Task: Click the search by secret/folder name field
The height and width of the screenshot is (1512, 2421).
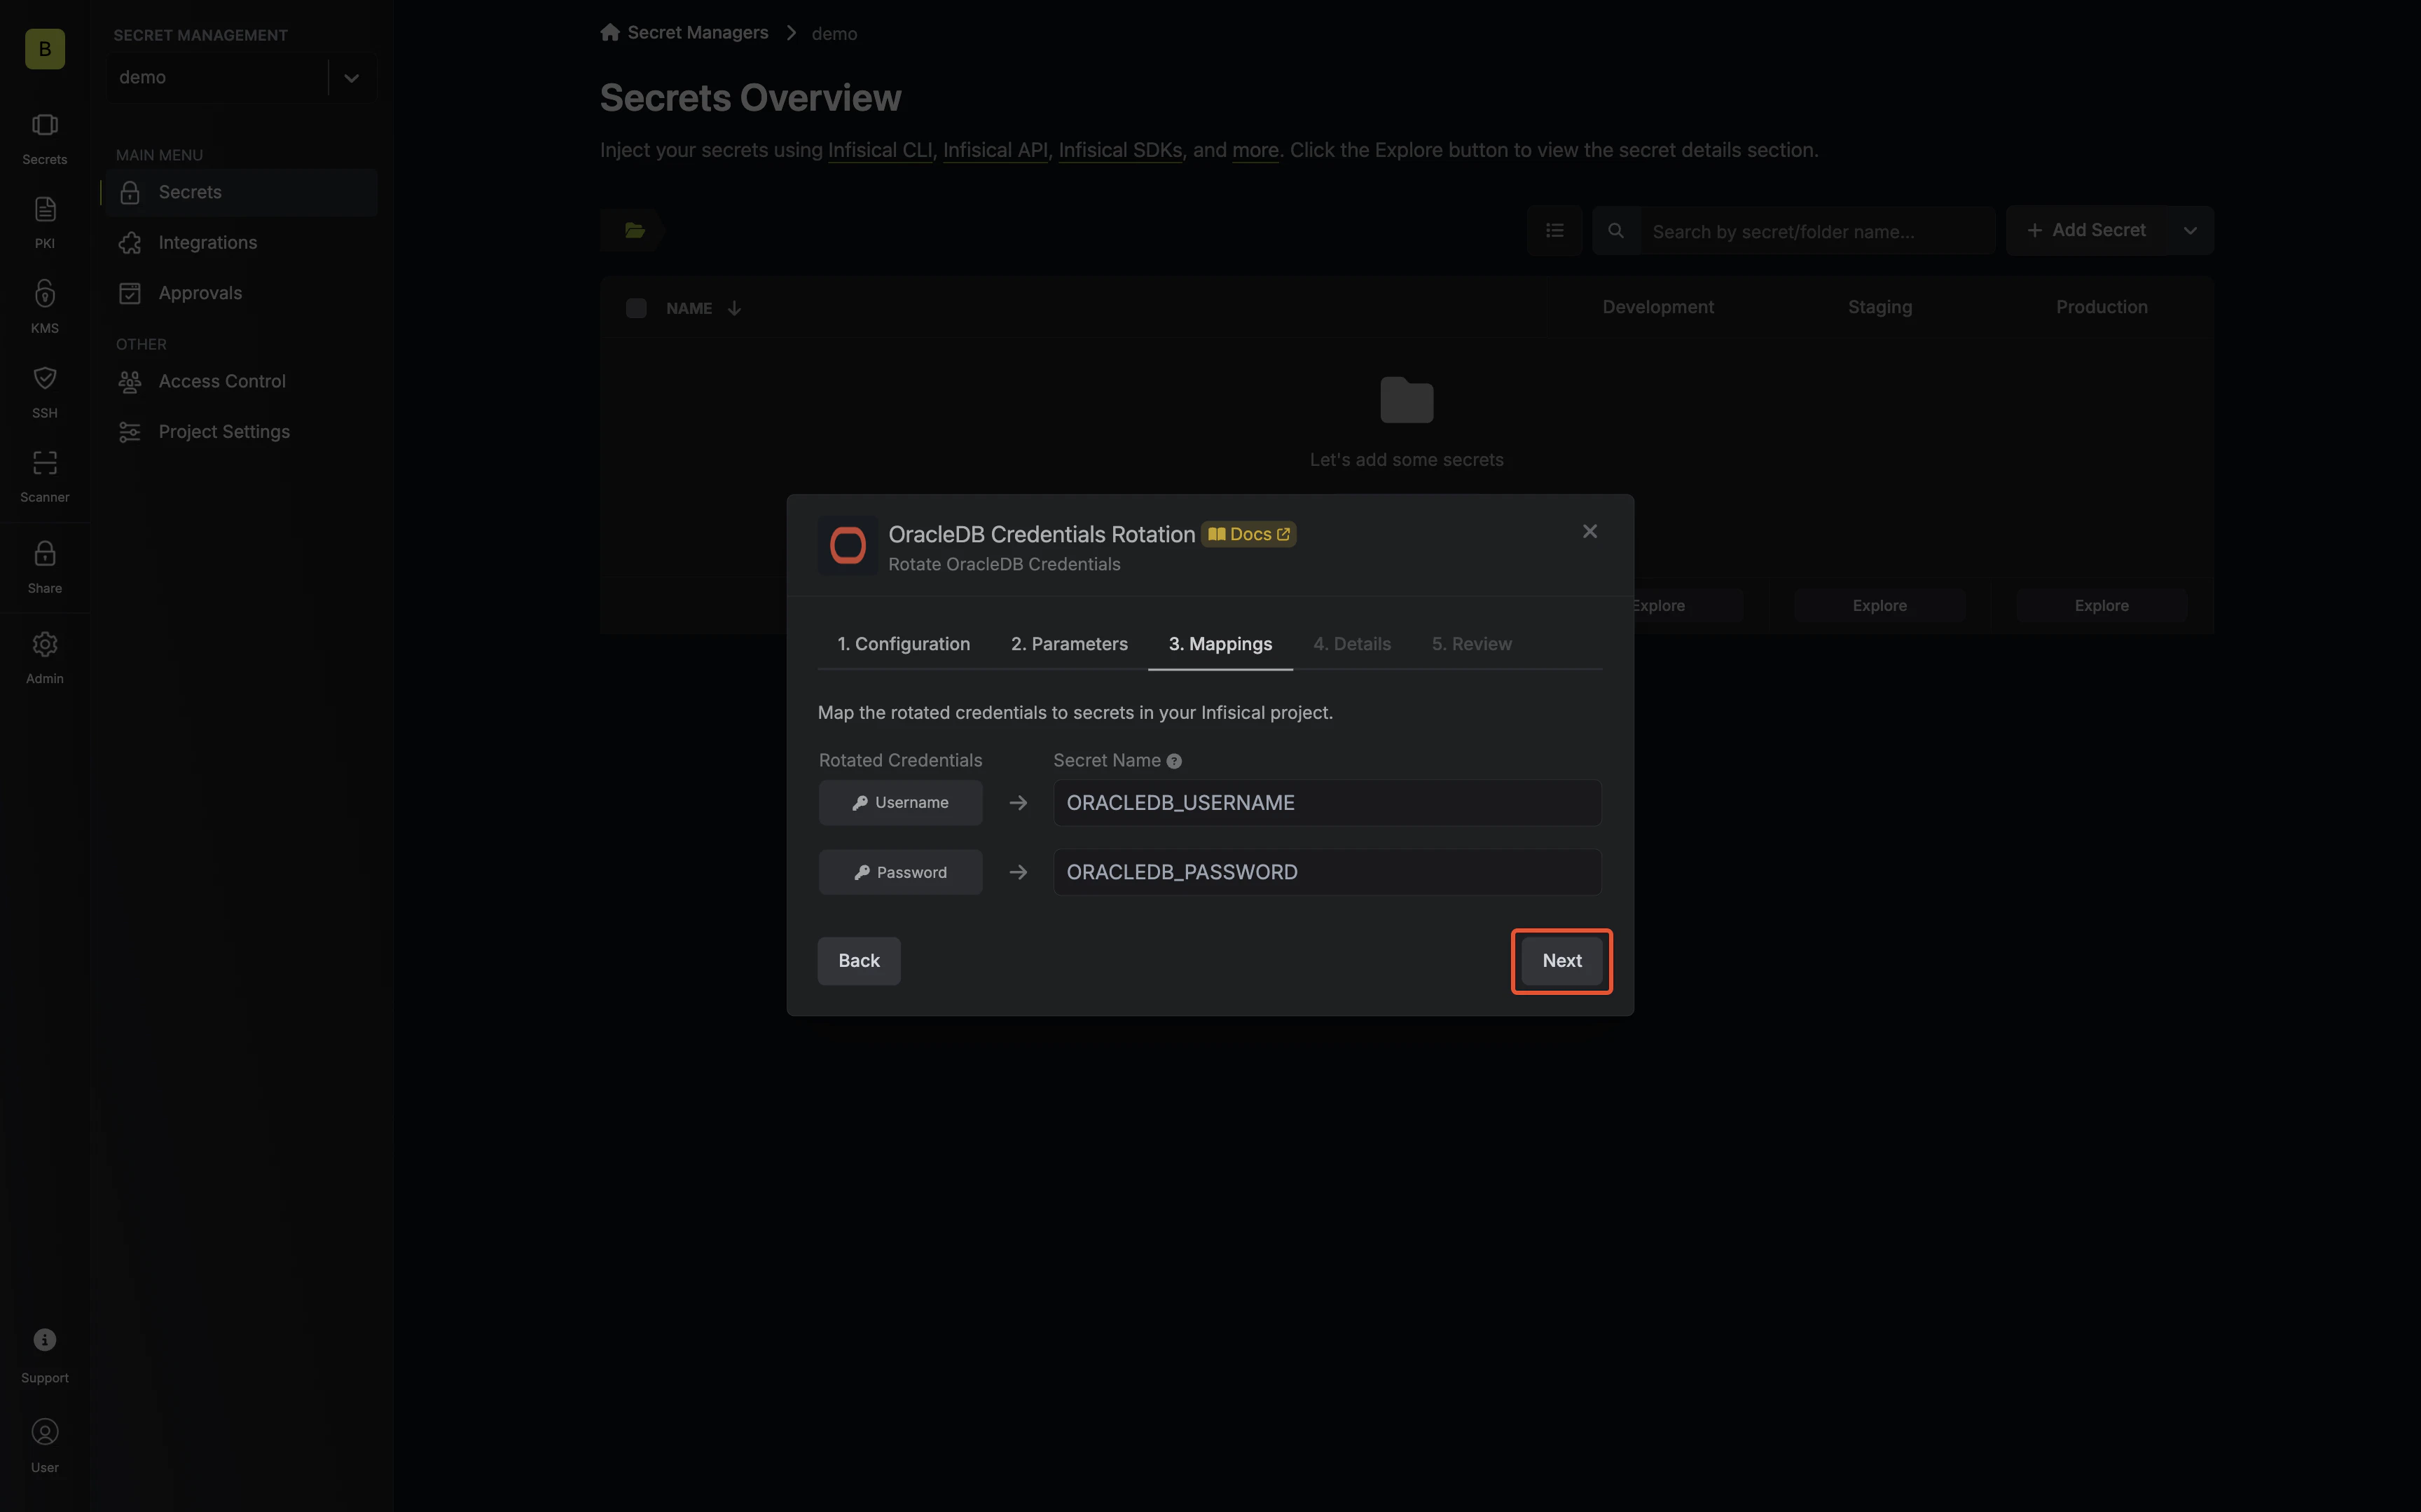Action: (1819, 231)
